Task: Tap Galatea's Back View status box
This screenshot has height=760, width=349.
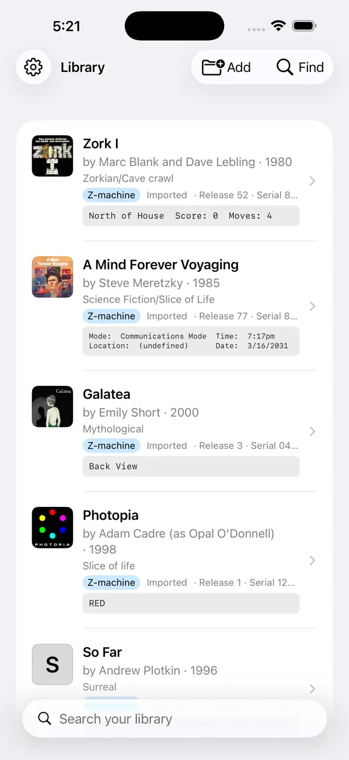Action: tap(191, 467)
